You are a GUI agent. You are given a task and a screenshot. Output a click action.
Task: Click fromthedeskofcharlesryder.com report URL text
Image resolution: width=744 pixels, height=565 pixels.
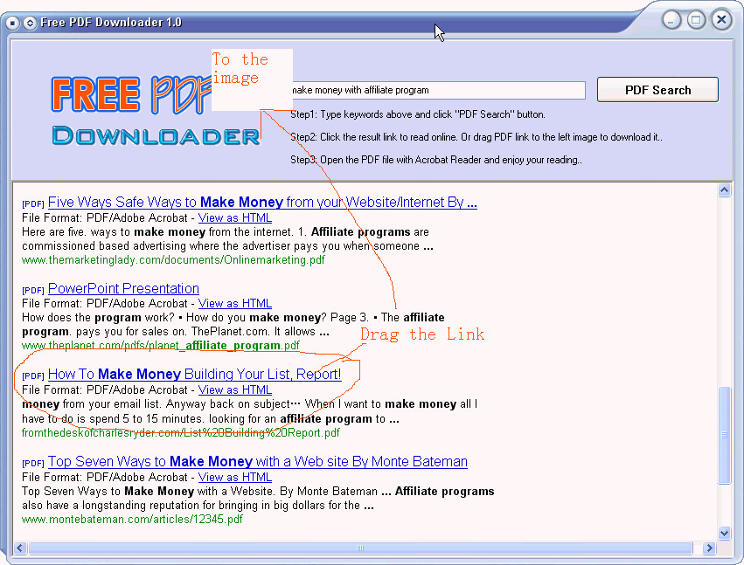[x=181, y=433]
